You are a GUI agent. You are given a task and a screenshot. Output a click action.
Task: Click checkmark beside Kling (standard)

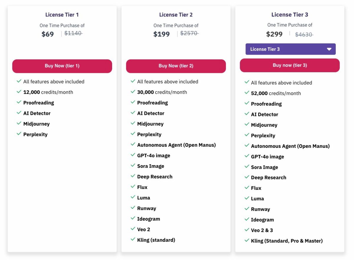point(133,239)
